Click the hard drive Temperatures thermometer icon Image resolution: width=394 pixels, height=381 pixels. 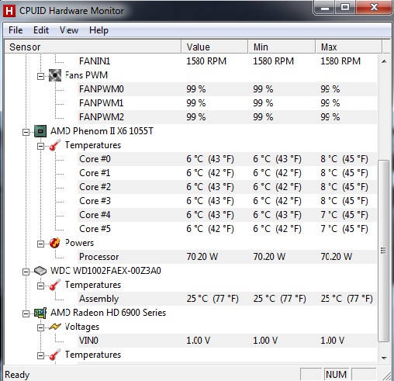click(x=55, y=285)
